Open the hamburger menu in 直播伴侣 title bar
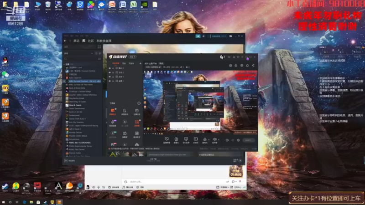 pyautogui.click(x=242, y=57)
